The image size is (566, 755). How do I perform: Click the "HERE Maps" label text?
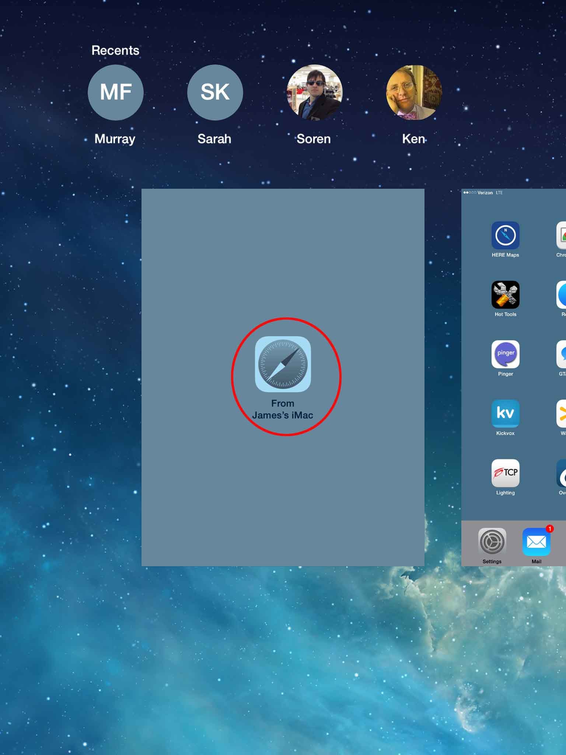(505, 255)
